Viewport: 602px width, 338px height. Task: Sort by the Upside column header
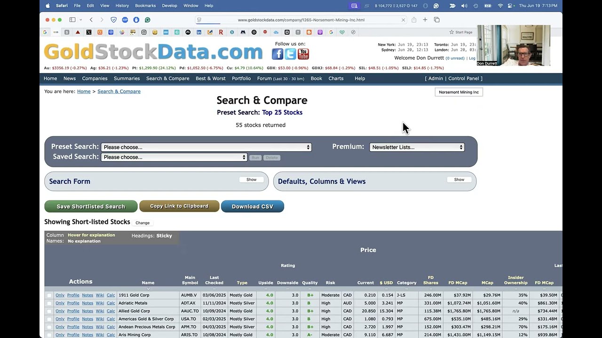tap(265, 283)
